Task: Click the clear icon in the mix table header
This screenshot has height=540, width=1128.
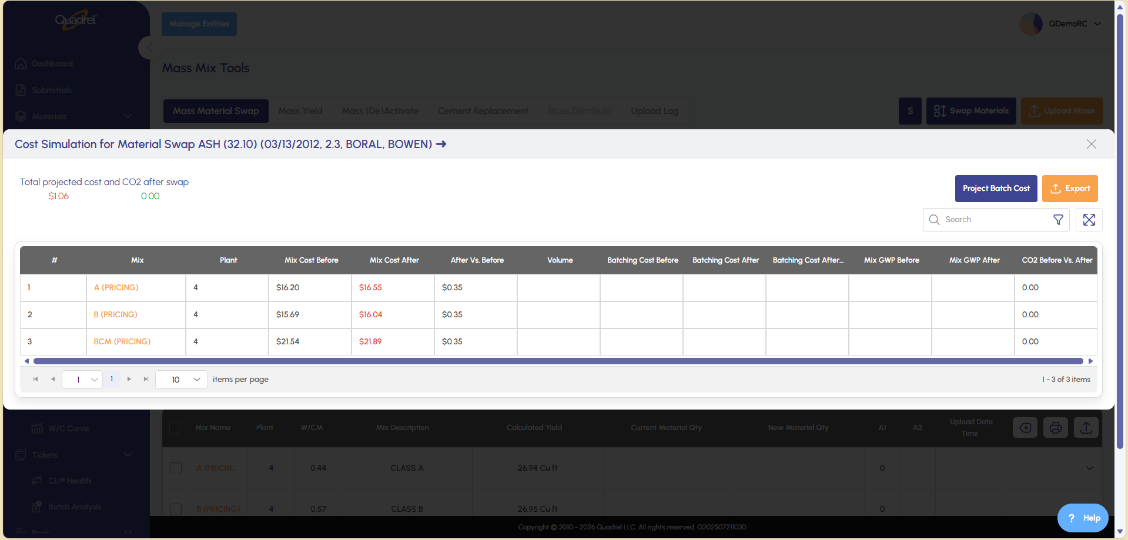Action: pyautogui.click(x=1025, y=428)
